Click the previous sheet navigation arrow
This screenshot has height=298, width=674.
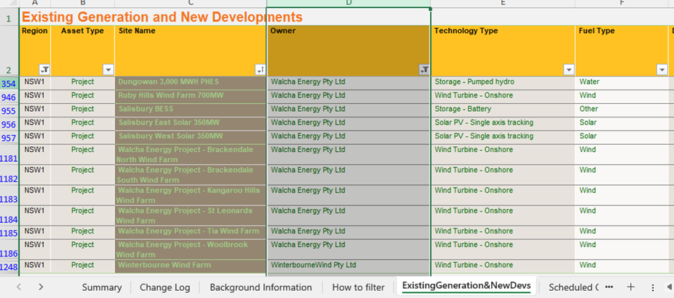(x=19, y=287)
